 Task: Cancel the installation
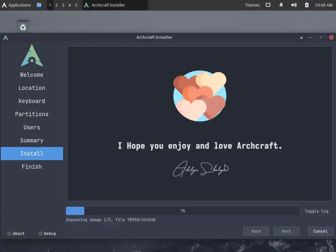[x=320, y=231]
